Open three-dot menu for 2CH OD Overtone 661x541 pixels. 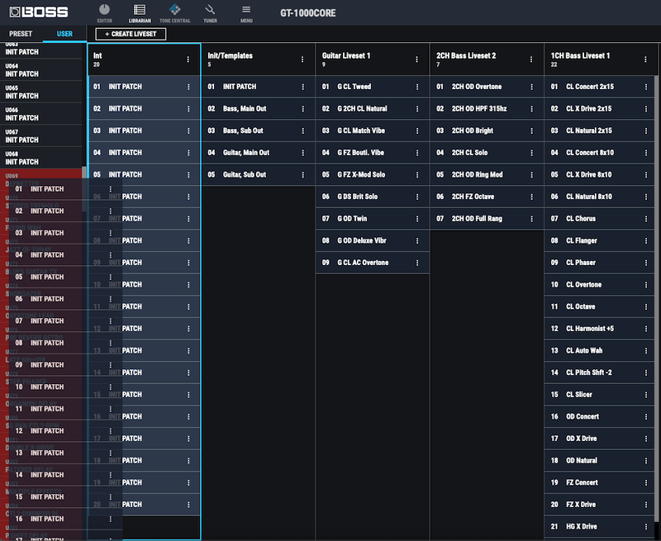(x=531, y=87)
